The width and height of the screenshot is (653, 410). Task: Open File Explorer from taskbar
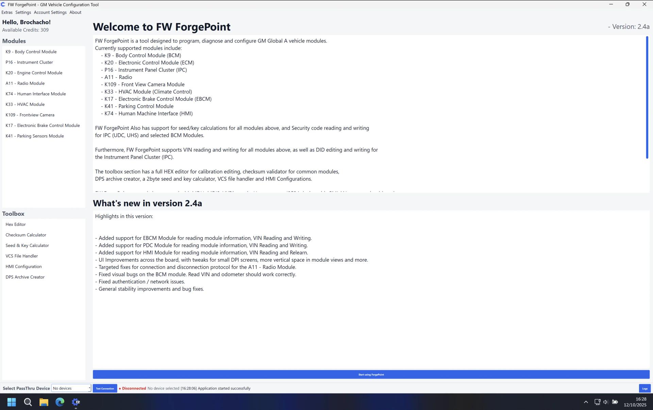pyautogui.click(x=44, y=402)
